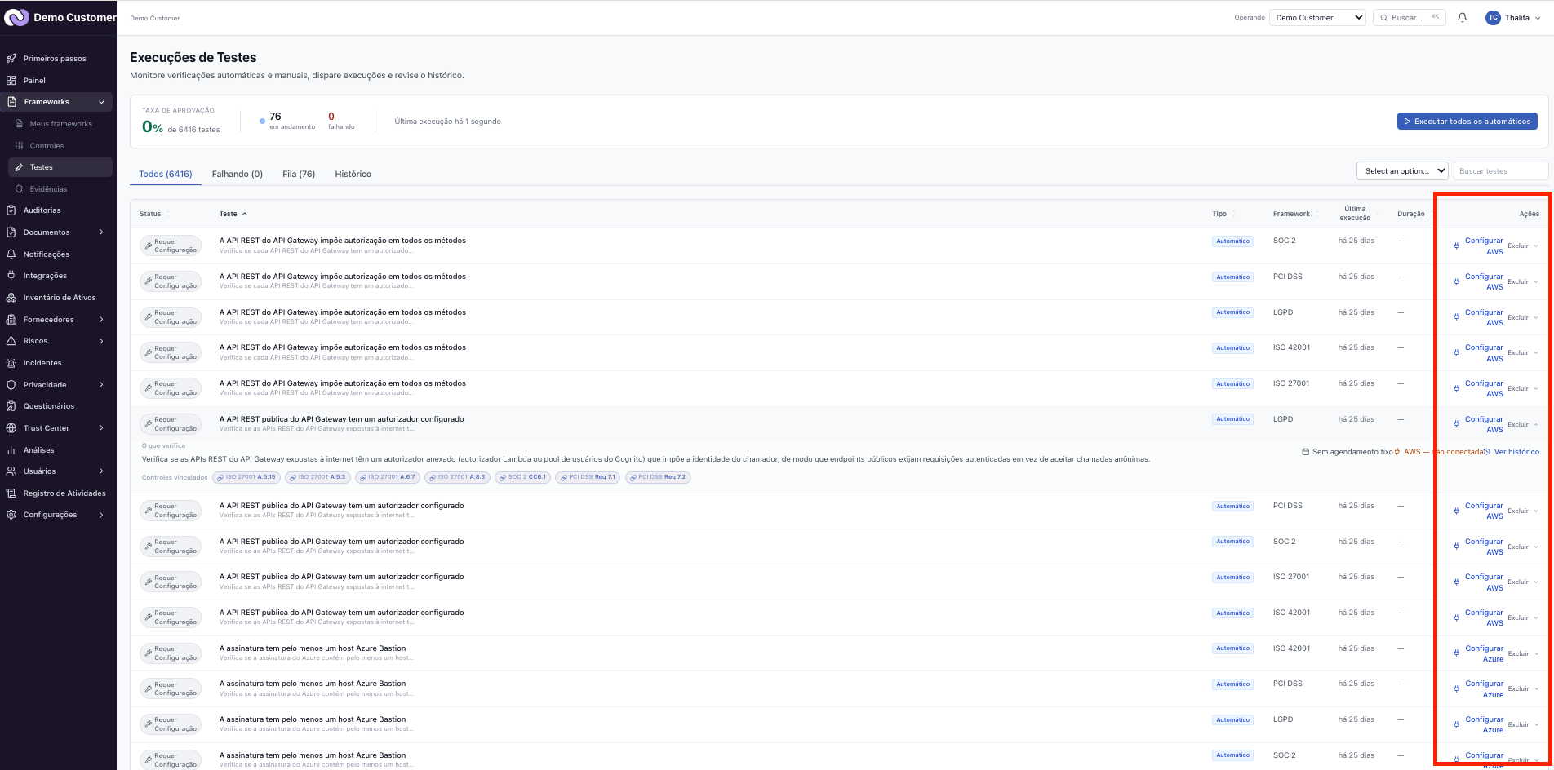
Task: Switch to the Fila (76) tab
Action: tap(299, 175)
